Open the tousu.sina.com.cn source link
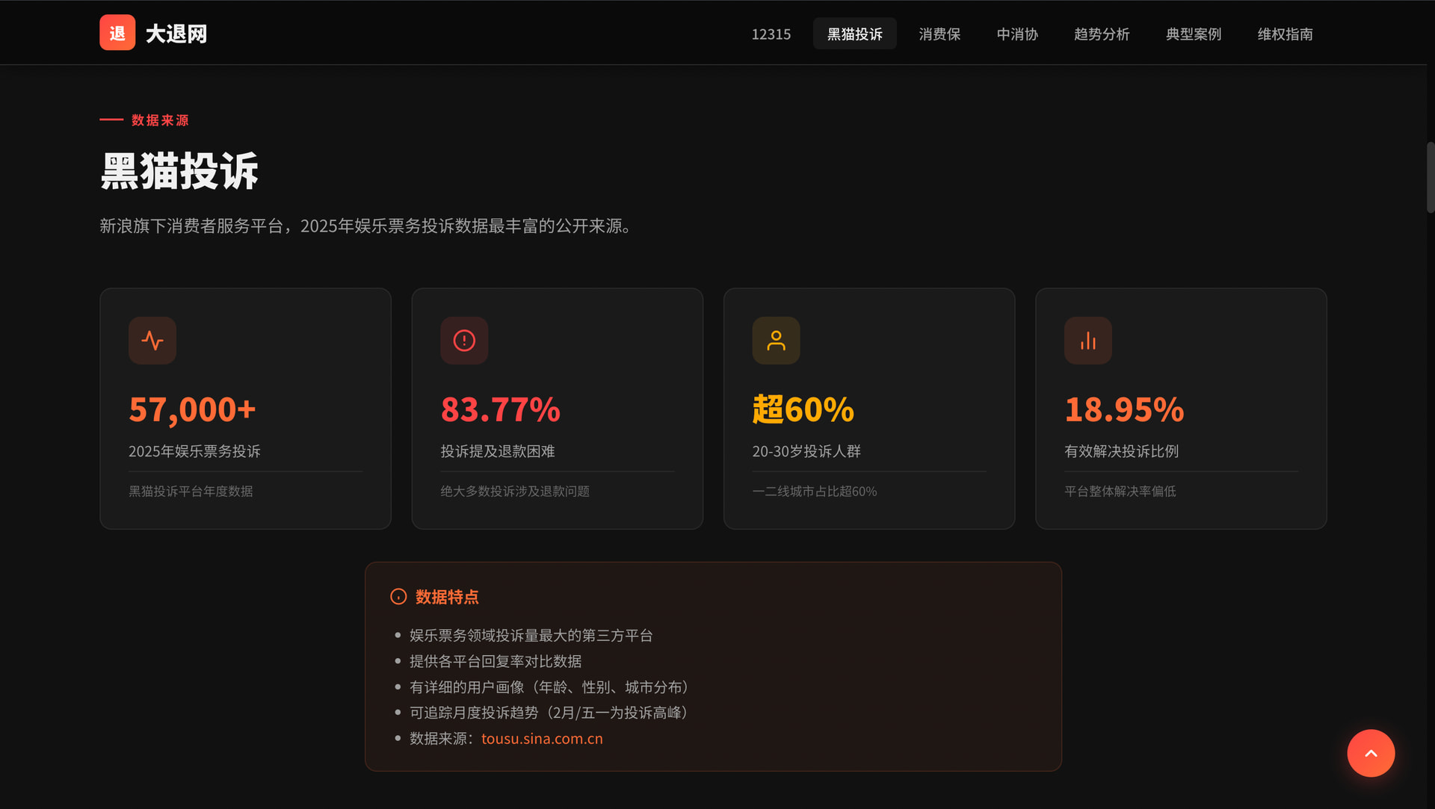Screen dimensions: 1435x809 pyautogui.click(x=542, y=739)
